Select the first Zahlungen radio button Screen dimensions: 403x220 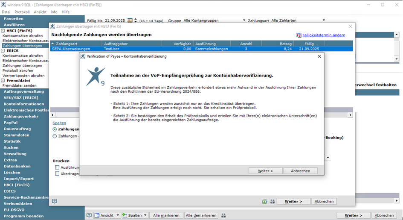(x=55, y=129)
